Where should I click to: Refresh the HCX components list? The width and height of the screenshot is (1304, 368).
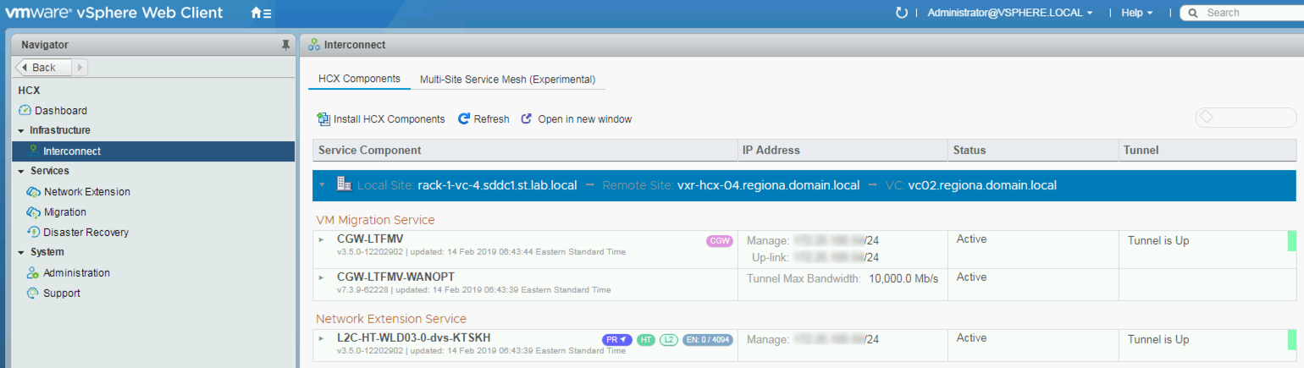(x=483, y=119)
